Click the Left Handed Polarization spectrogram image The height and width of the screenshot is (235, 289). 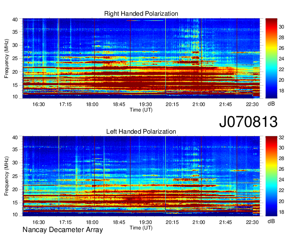point(141,176)
